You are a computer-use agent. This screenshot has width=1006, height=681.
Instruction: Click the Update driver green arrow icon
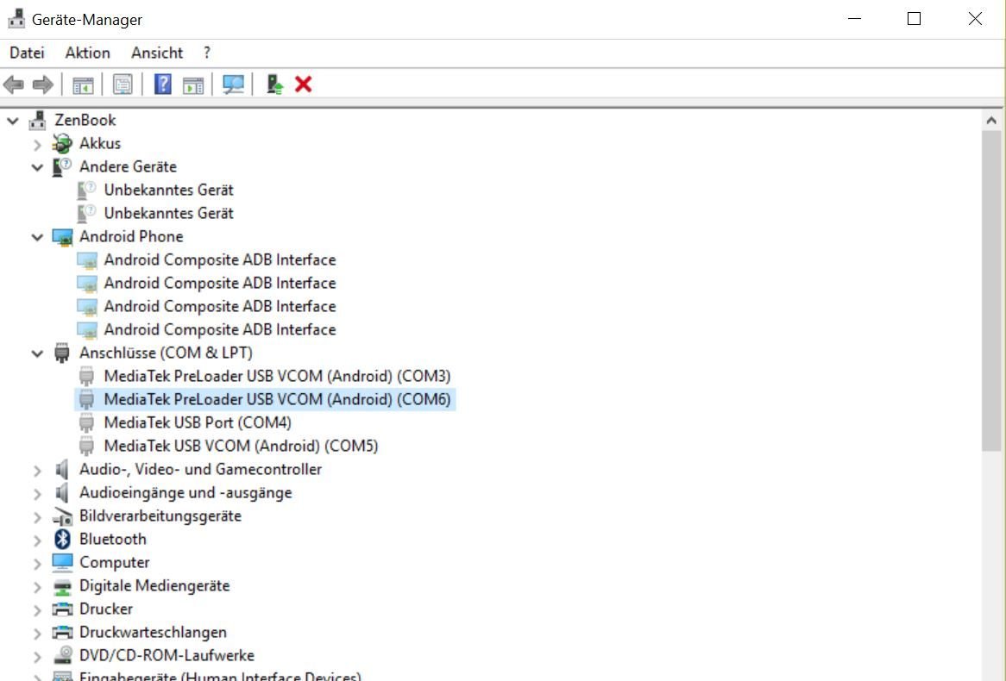[274, 84]
